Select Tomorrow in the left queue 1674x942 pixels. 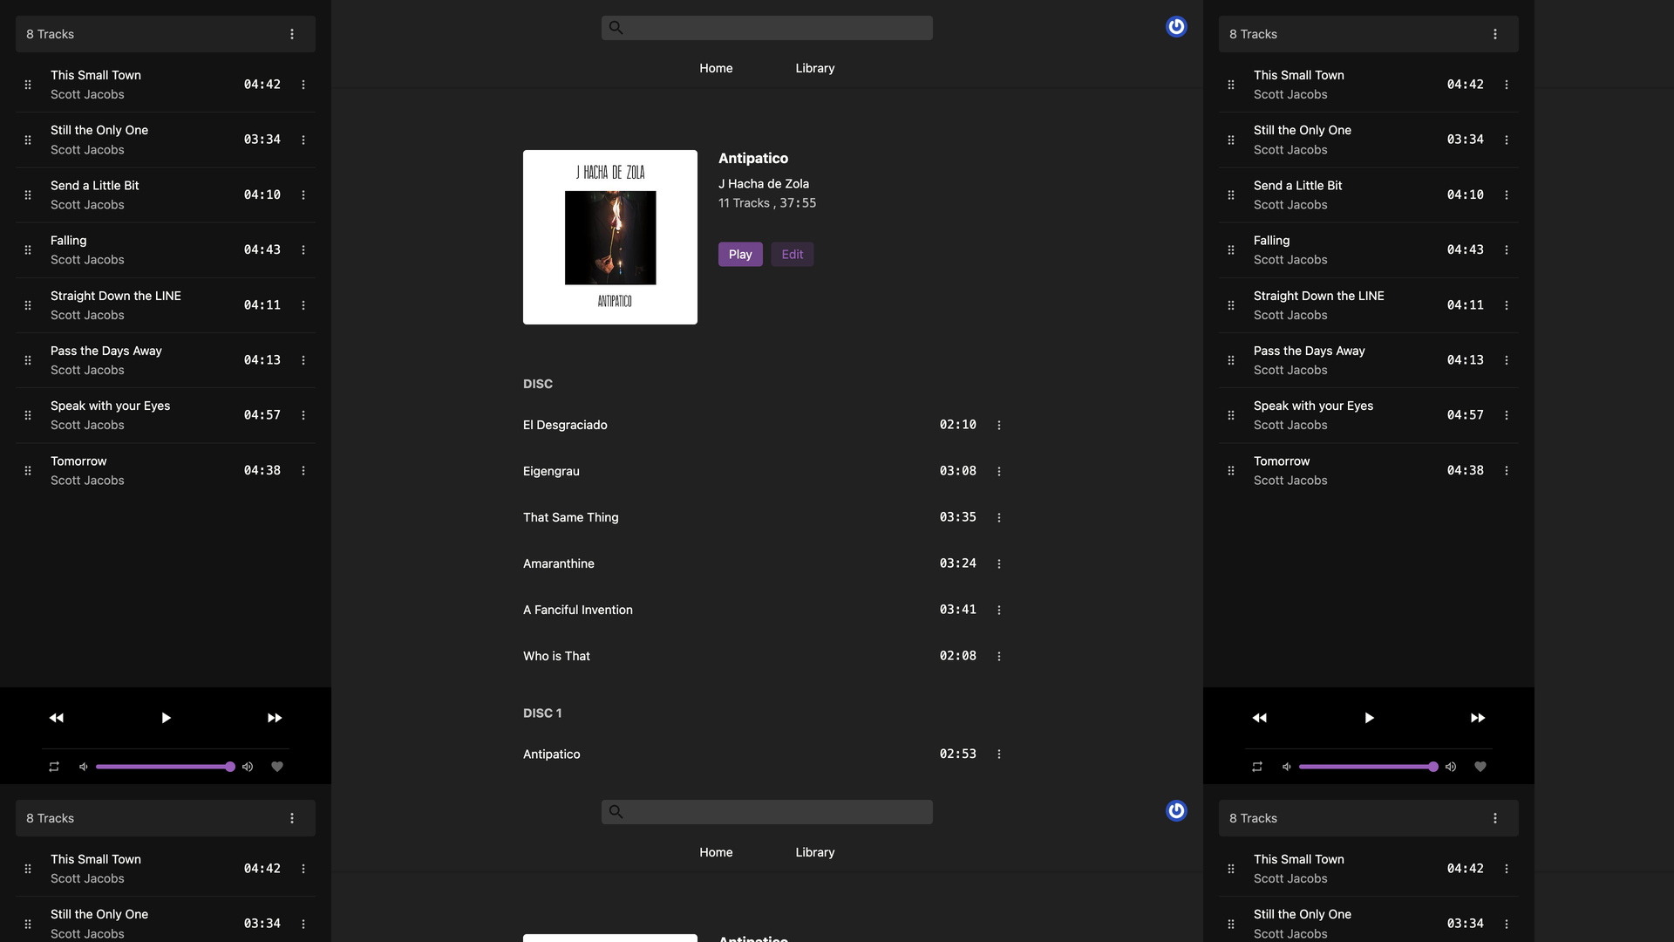(x=78, y=461)
